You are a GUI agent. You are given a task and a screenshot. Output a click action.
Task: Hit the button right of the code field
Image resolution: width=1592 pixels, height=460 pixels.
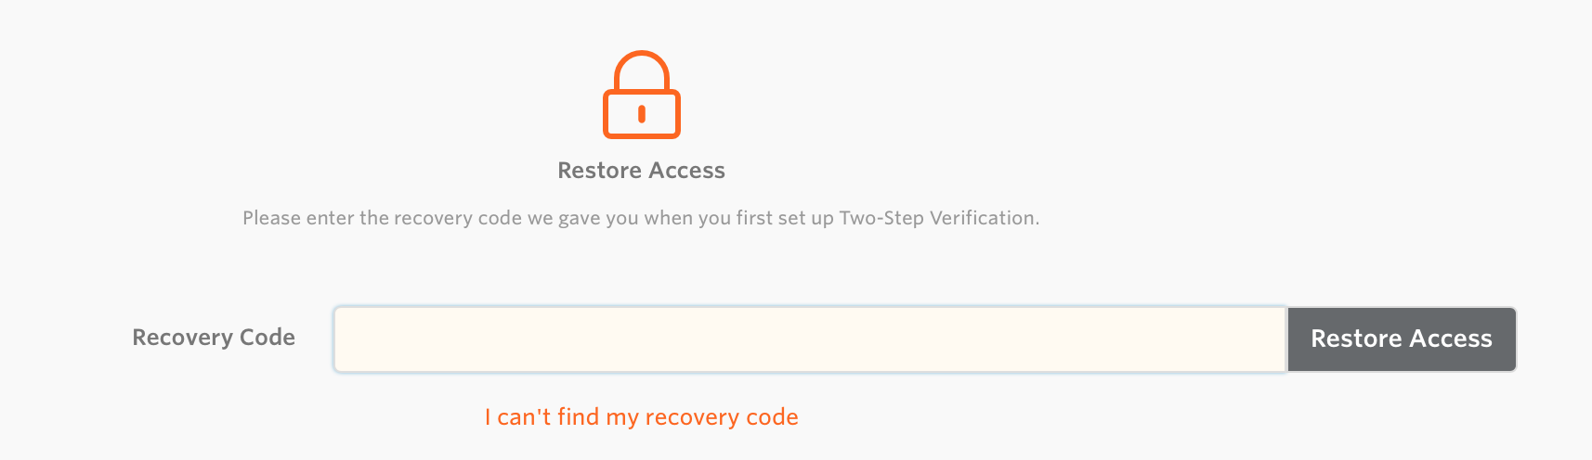(1401, 339)
